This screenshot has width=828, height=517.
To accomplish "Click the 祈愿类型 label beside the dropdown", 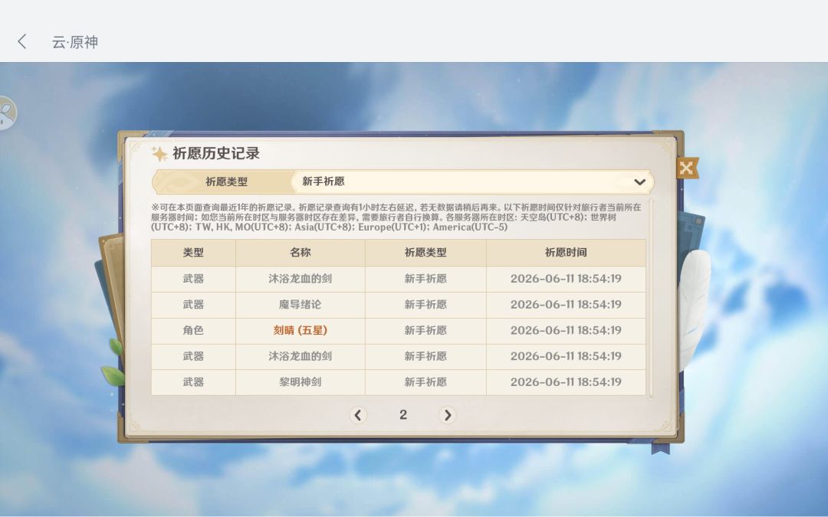I will point(226,182).
